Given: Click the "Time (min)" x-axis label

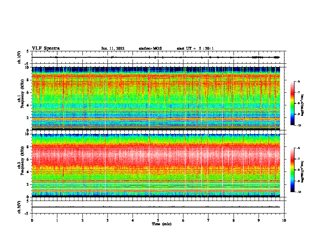Looking at the screenshot, I should pos(162,224).
